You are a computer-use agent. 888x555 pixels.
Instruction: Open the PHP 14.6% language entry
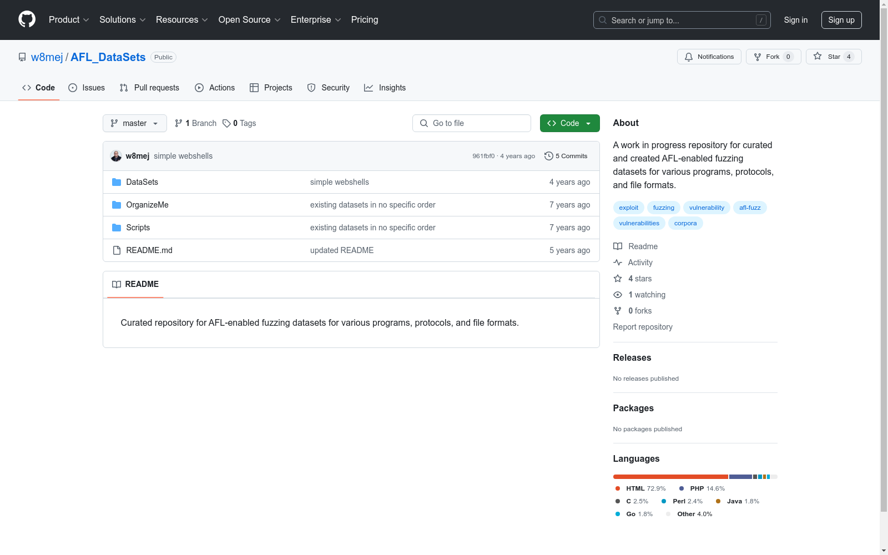click(x=702, y=488)
